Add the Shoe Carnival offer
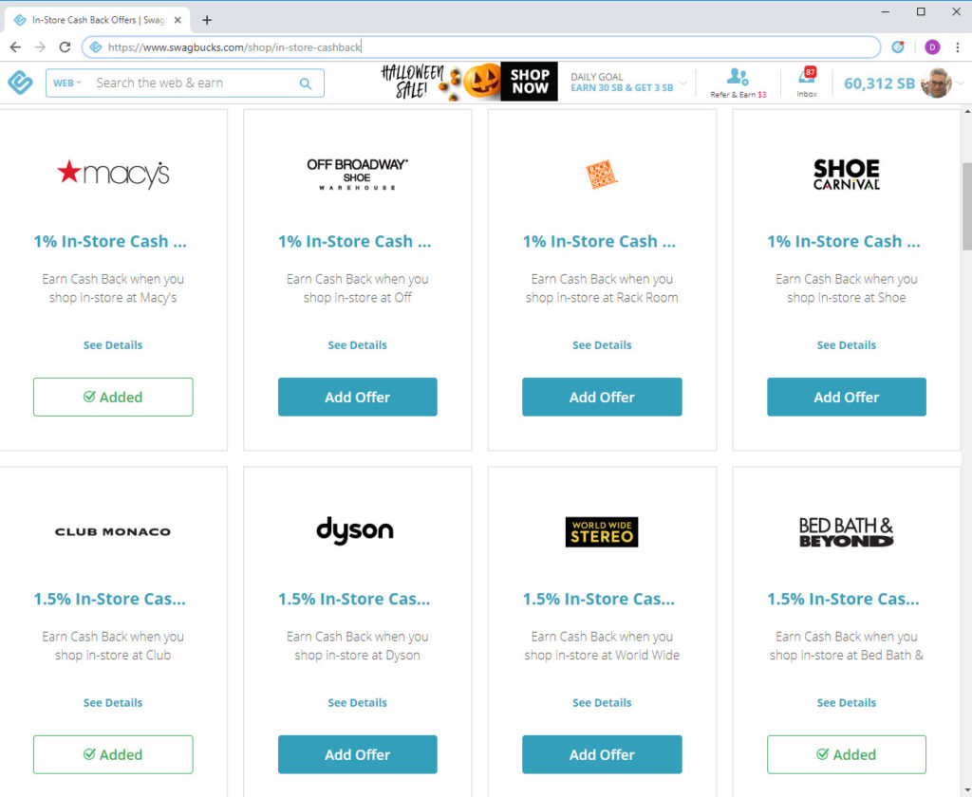The width and height of the screenshot is (972, 797). click(x=846, y=397)
